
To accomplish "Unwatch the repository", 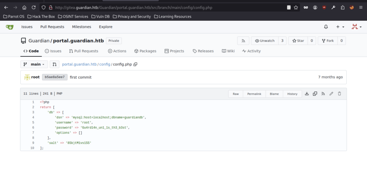I will [x=264, y=41].
